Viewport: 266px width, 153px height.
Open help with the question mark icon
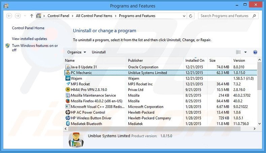coord(255,52)
